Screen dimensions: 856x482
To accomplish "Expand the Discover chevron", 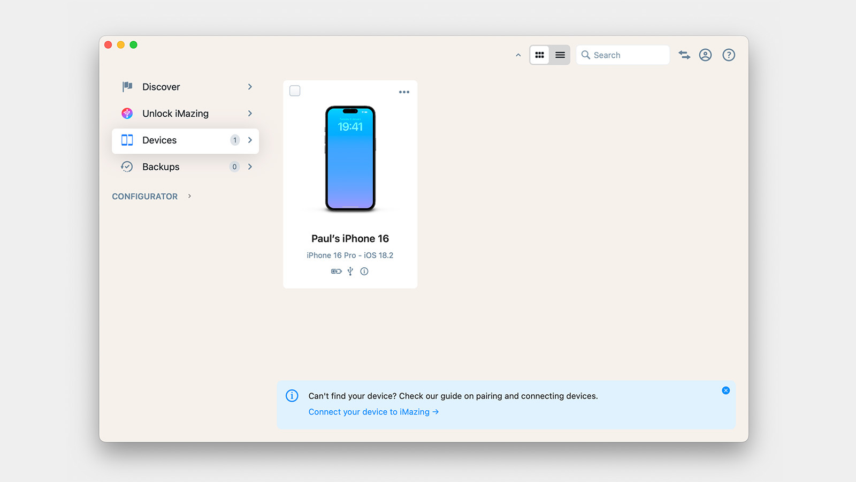I will tap(250, 87).
